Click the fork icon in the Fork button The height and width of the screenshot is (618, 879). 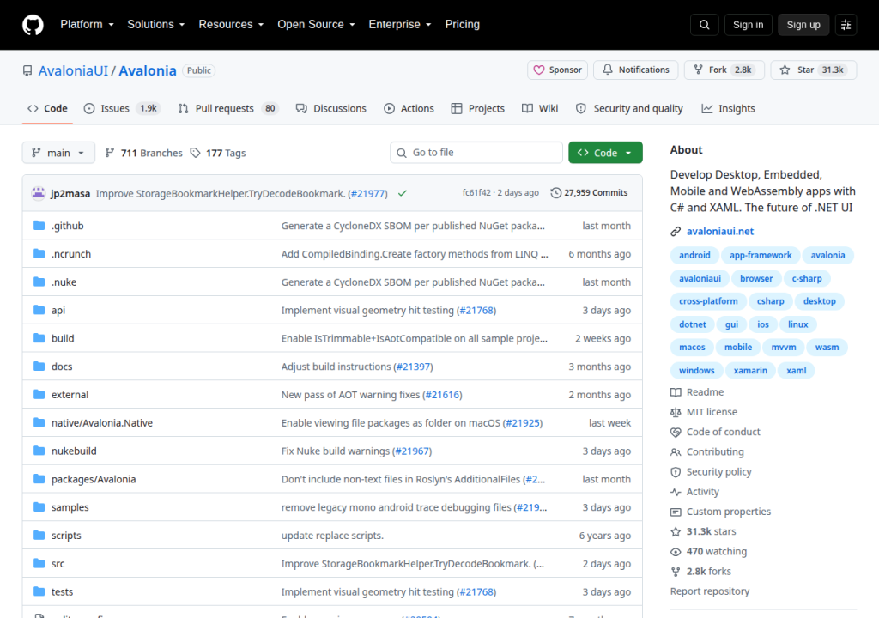click(x=698, y=70)
